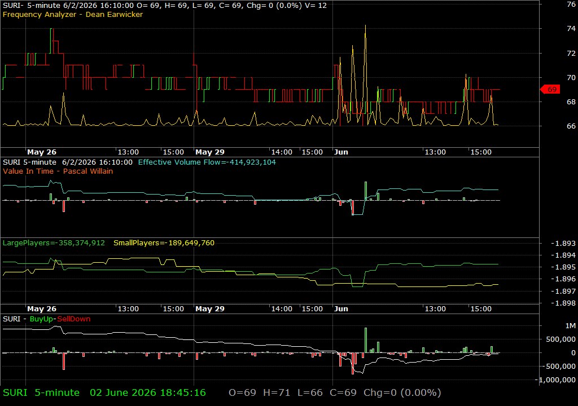Click the green BuyUp legend label

41,319
